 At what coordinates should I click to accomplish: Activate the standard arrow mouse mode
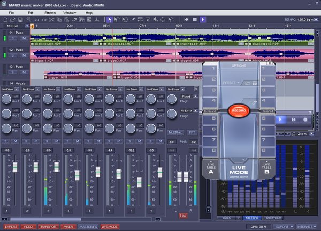[x=110, y=20]
